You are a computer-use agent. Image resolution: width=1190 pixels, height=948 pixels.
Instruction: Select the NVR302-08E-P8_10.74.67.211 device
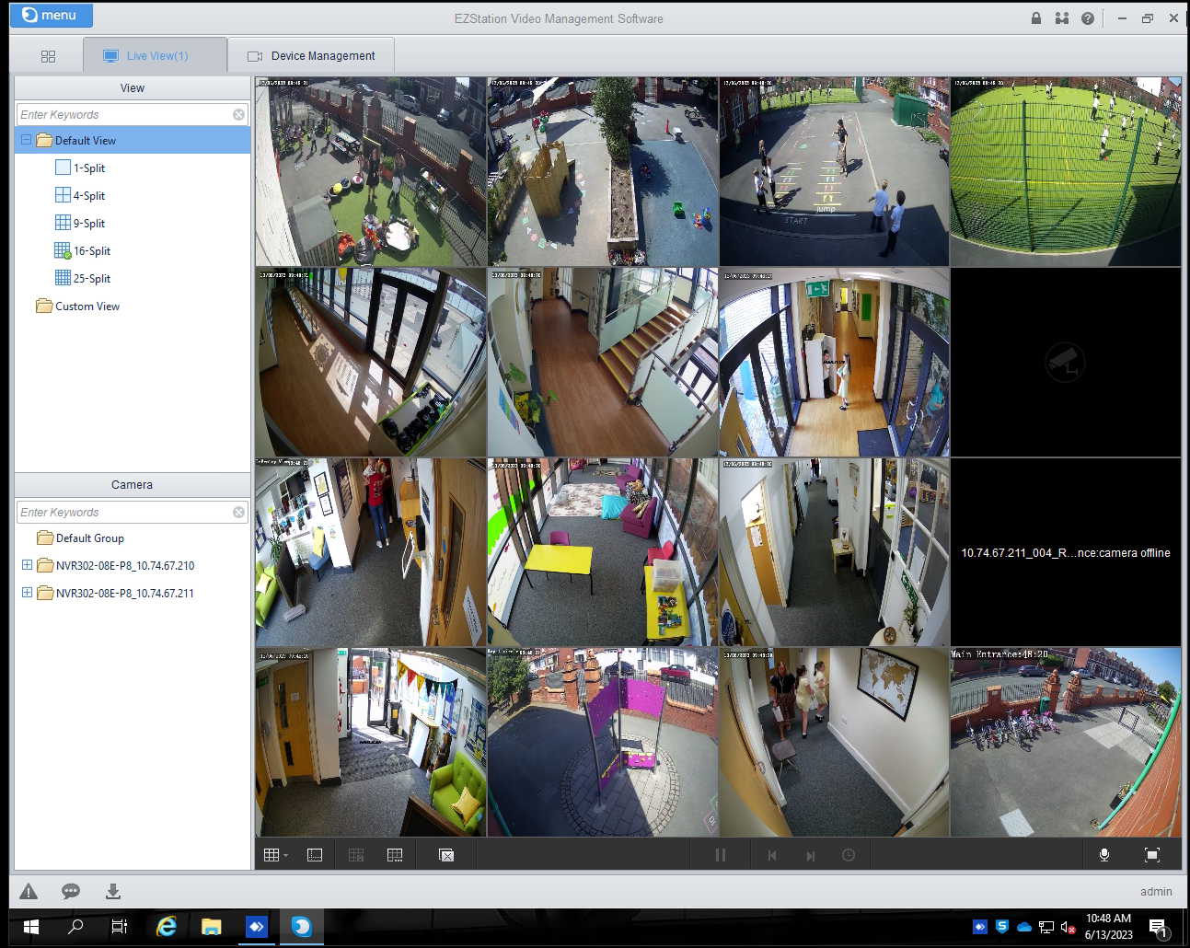tap(115, 593)
